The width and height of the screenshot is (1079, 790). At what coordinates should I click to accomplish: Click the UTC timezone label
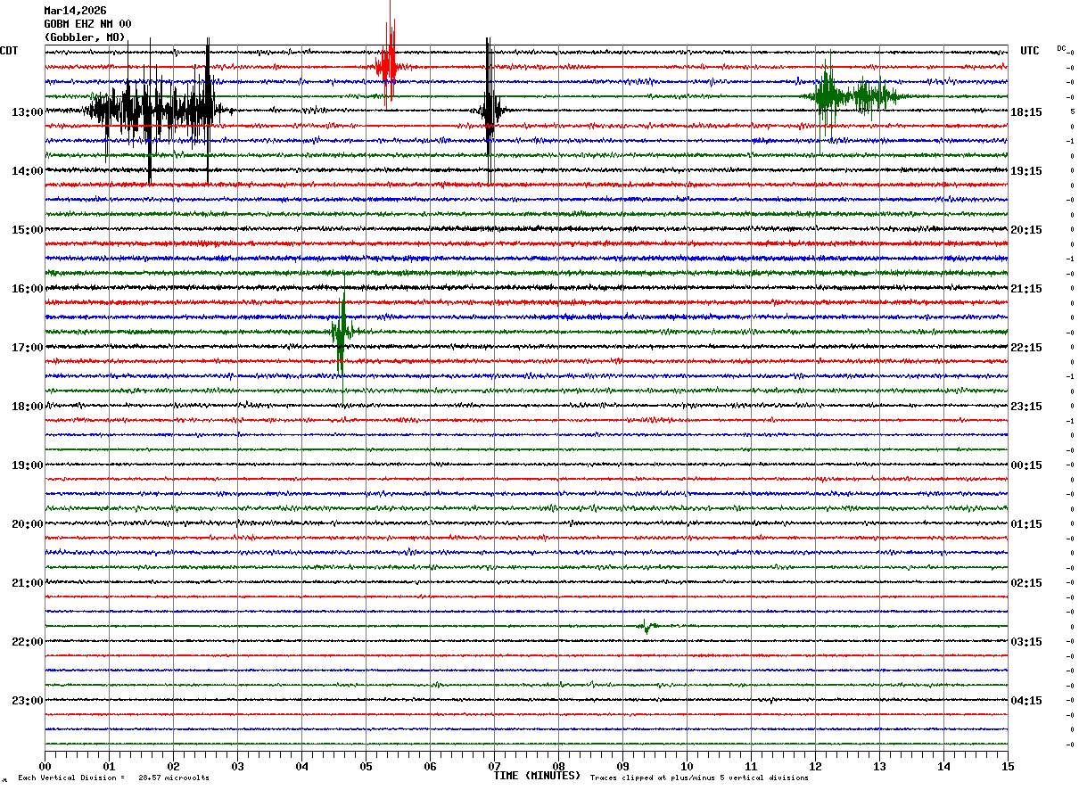point(1030,51)
